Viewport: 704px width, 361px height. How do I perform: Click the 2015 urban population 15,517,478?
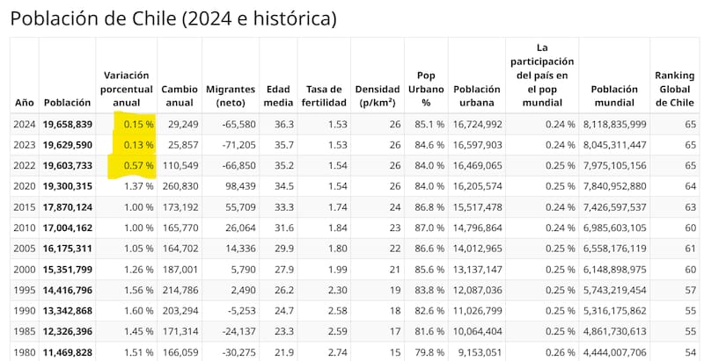point(478,206)
